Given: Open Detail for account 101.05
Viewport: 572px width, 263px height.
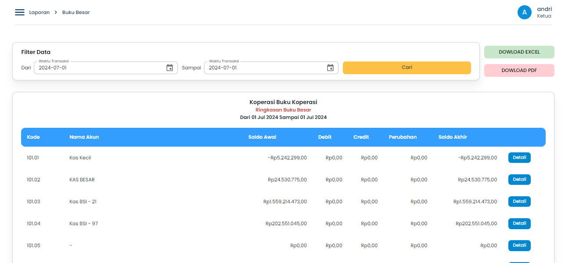Looking at the screenshot, I should coord(519,245).
